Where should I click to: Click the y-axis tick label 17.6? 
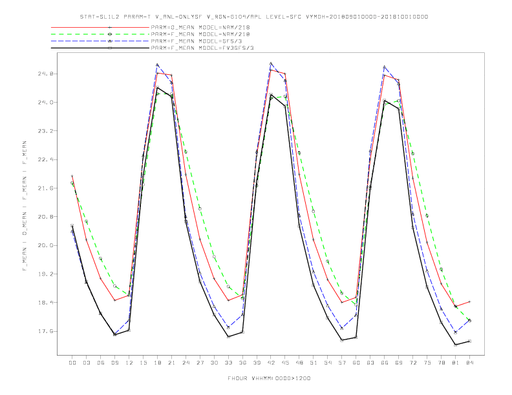tap(45, 332)
